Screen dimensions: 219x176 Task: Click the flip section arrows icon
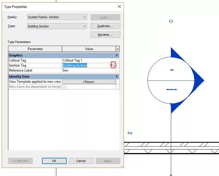point(130,133)
